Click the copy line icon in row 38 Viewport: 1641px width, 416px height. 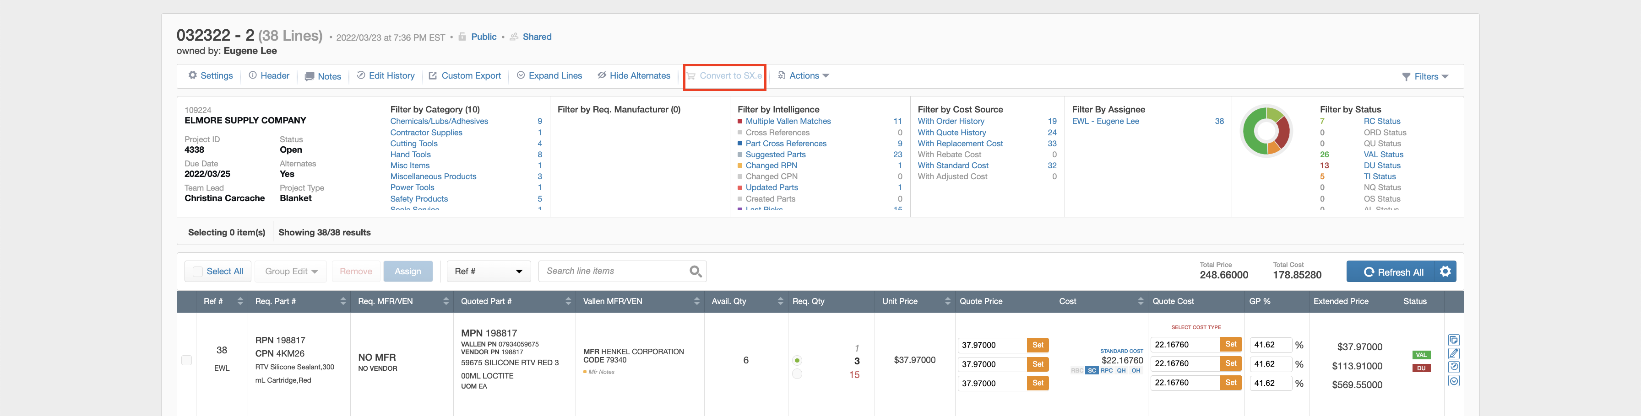coord(1453,340)
